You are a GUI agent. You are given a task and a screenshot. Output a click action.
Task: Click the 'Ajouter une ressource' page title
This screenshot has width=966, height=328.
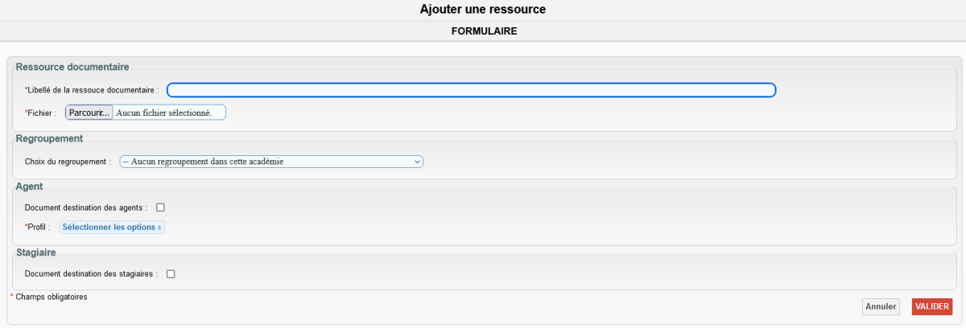[x=483, y=10]
